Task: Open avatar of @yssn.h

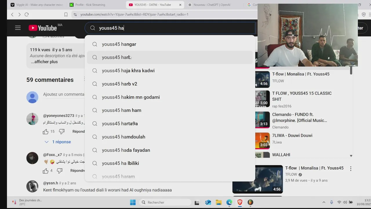Action: coord(32,186)
